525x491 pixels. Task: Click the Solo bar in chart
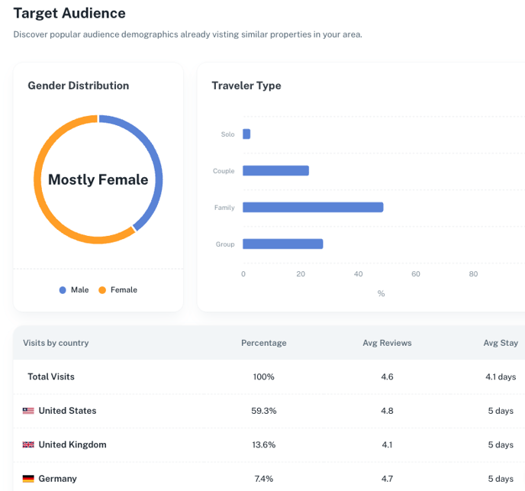pyautogui.click(x=246, y=134)
